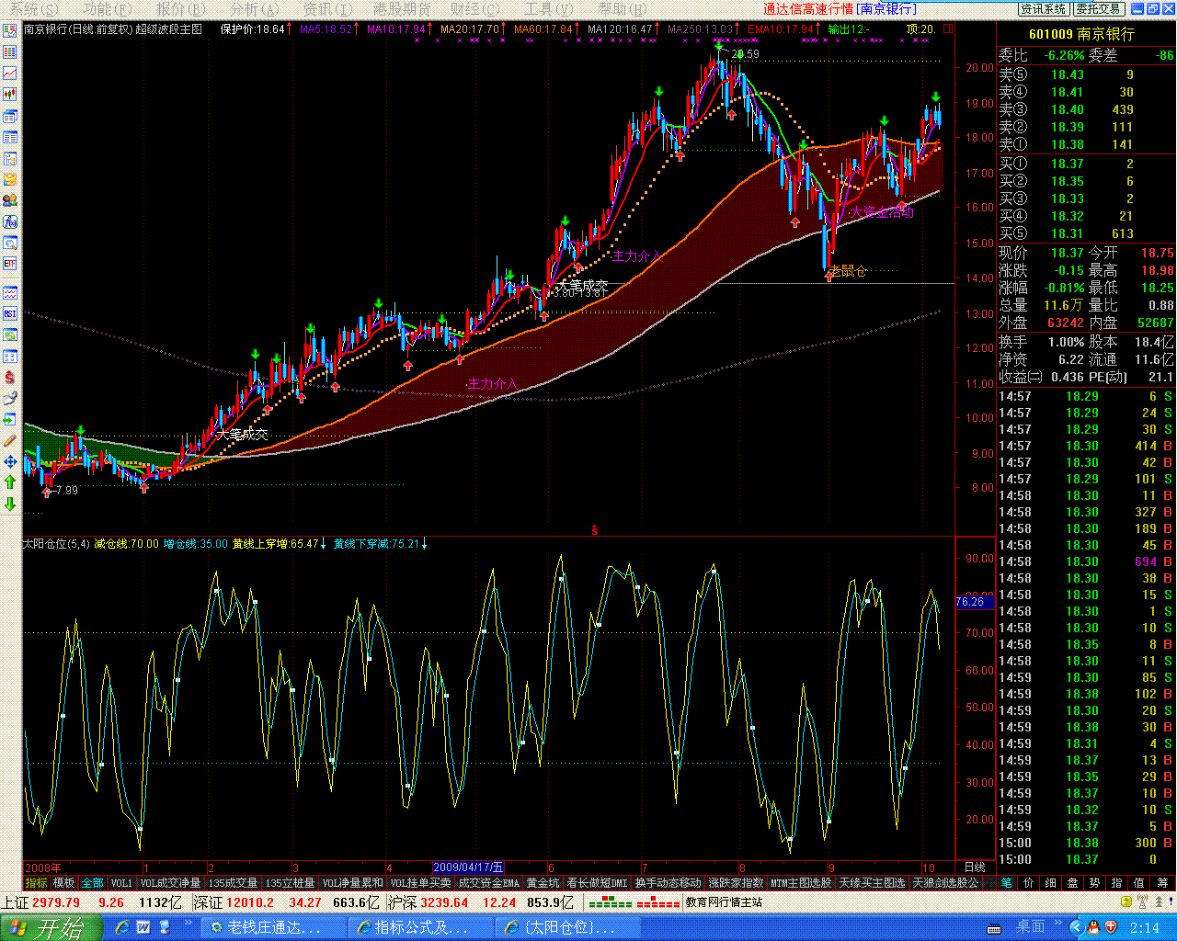Click the 委托交易 button
Screen dimensions: 1177x941
(x=1099, y=9)
